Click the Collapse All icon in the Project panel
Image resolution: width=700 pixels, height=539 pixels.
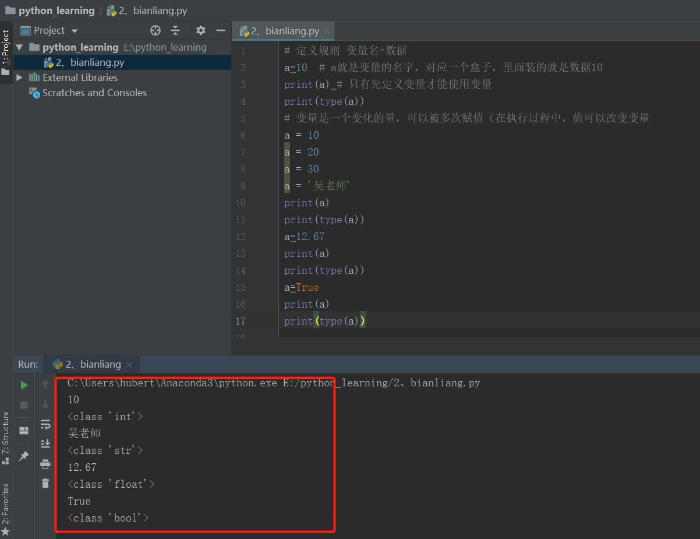click(175, 30)
